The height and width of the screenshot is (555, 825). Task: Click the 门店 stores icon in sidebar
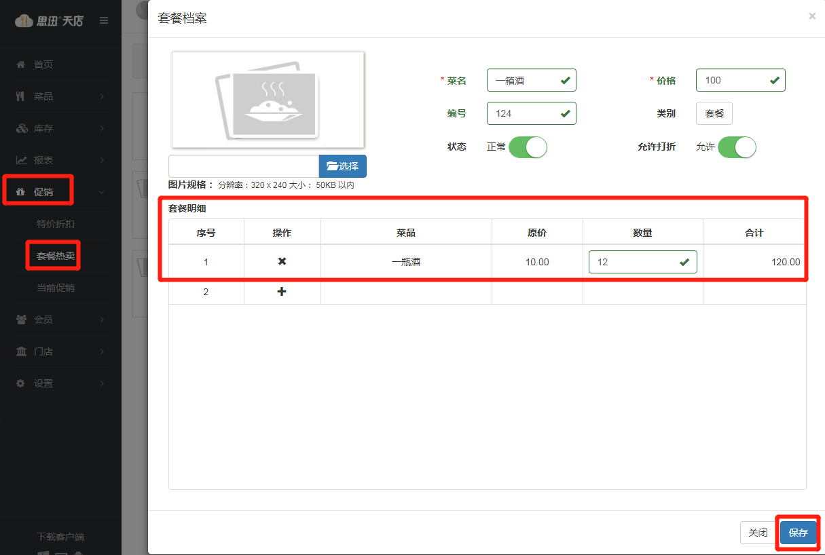[21, 351]
